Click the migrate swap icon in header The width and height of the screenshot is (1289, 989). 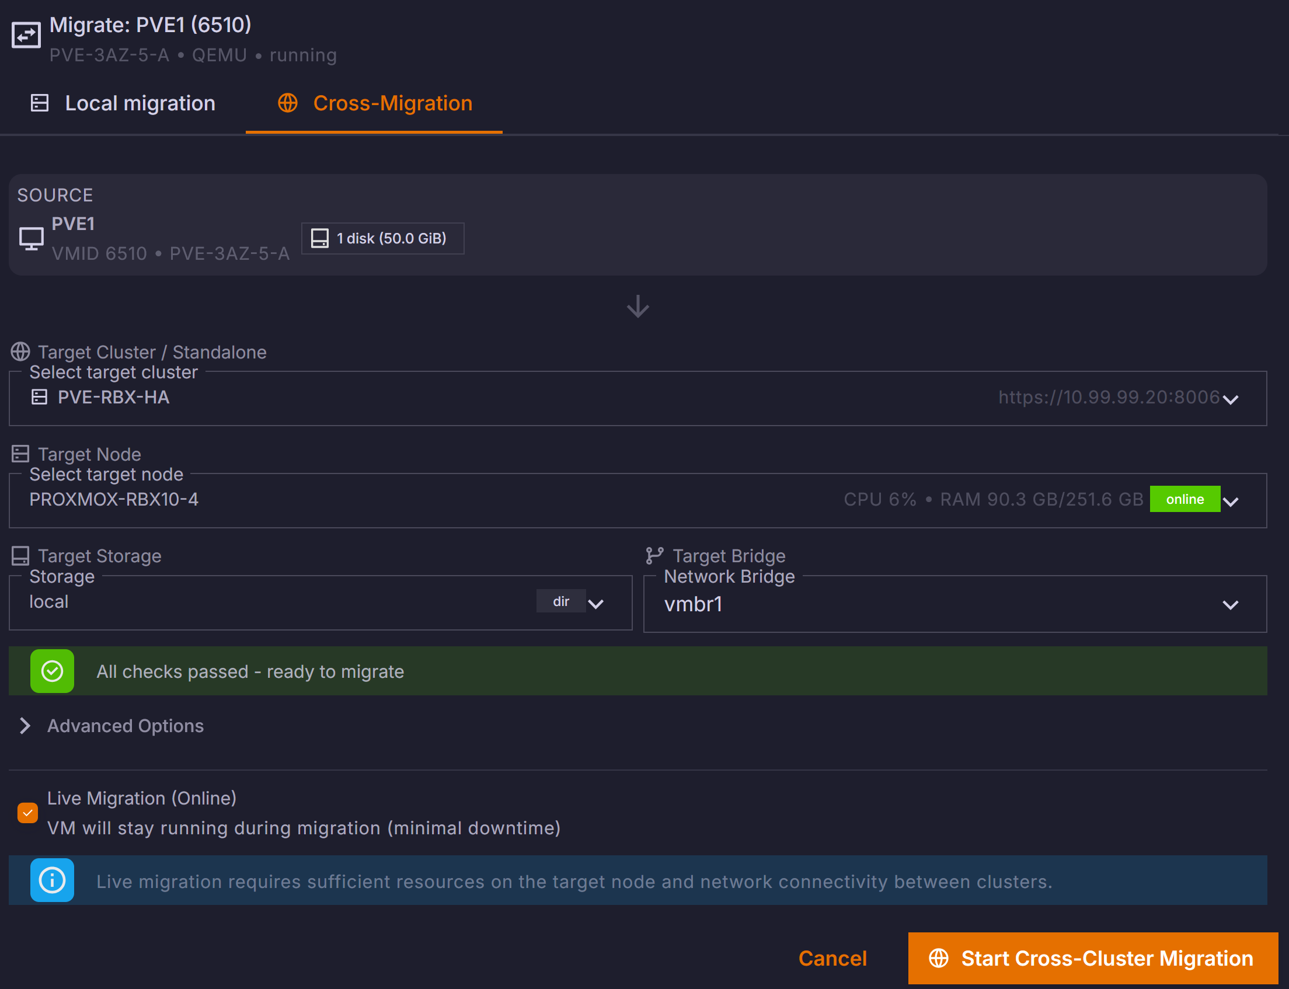pos(26,35)
